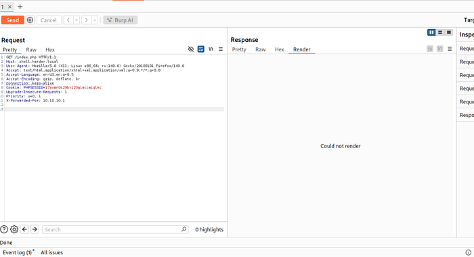Click GET /index.php request line
Screen dimensions: 474x257
tap(31, 57)
